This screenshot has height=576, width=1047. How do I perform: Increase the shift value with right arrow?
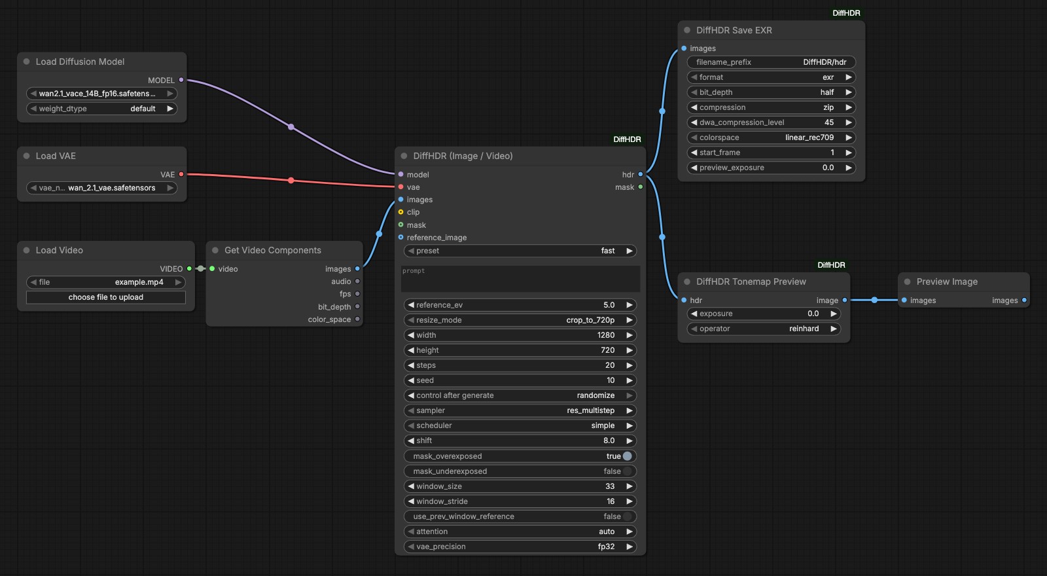click(630, 441)
